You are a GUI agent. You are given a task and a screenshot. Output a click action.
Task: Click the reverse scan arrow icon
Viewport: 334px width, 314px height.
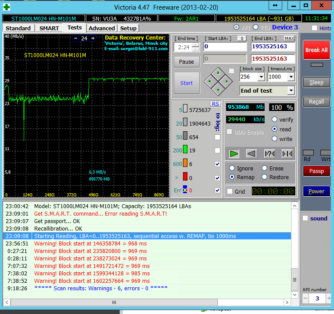tap(251, 154)
